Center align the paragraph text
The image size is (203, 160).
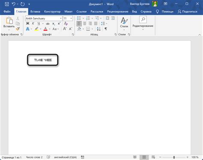85,24
